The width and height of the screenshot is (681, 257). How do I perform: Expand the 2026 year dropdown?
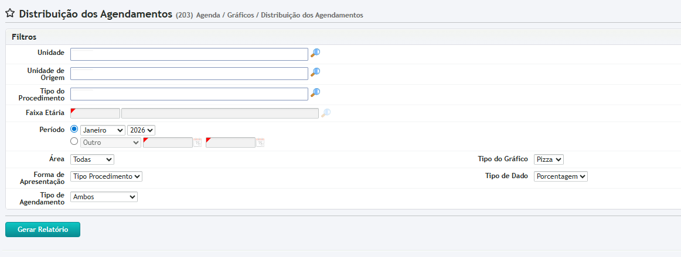[141, 130]
